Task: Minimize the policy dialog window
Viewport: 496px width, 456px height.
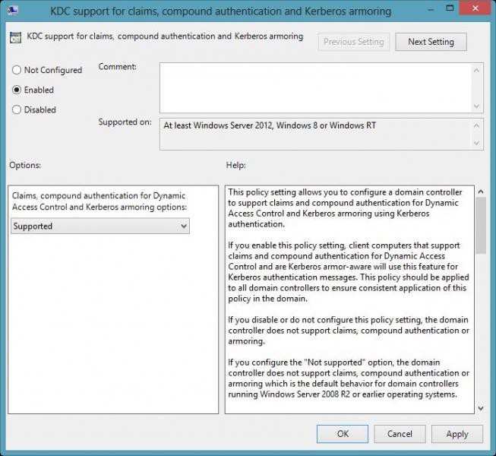Action: 431,9
